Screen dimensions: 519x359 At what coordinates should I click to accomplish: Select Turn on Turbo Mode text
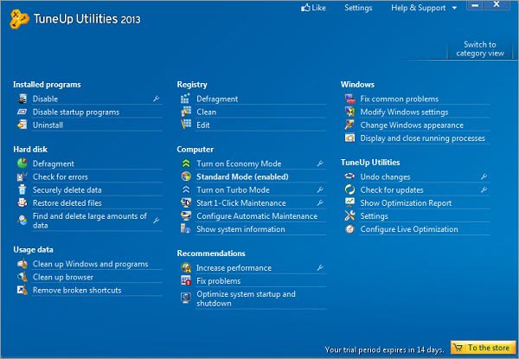(x=233, y=190)
